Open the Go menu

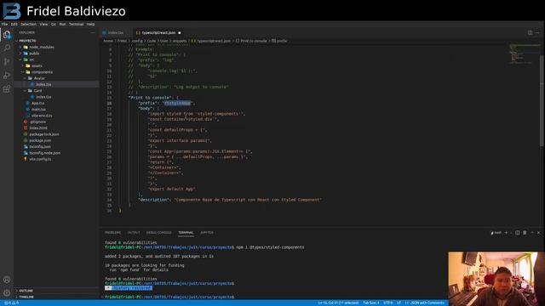pyautogui.click(x=54, y=25)
